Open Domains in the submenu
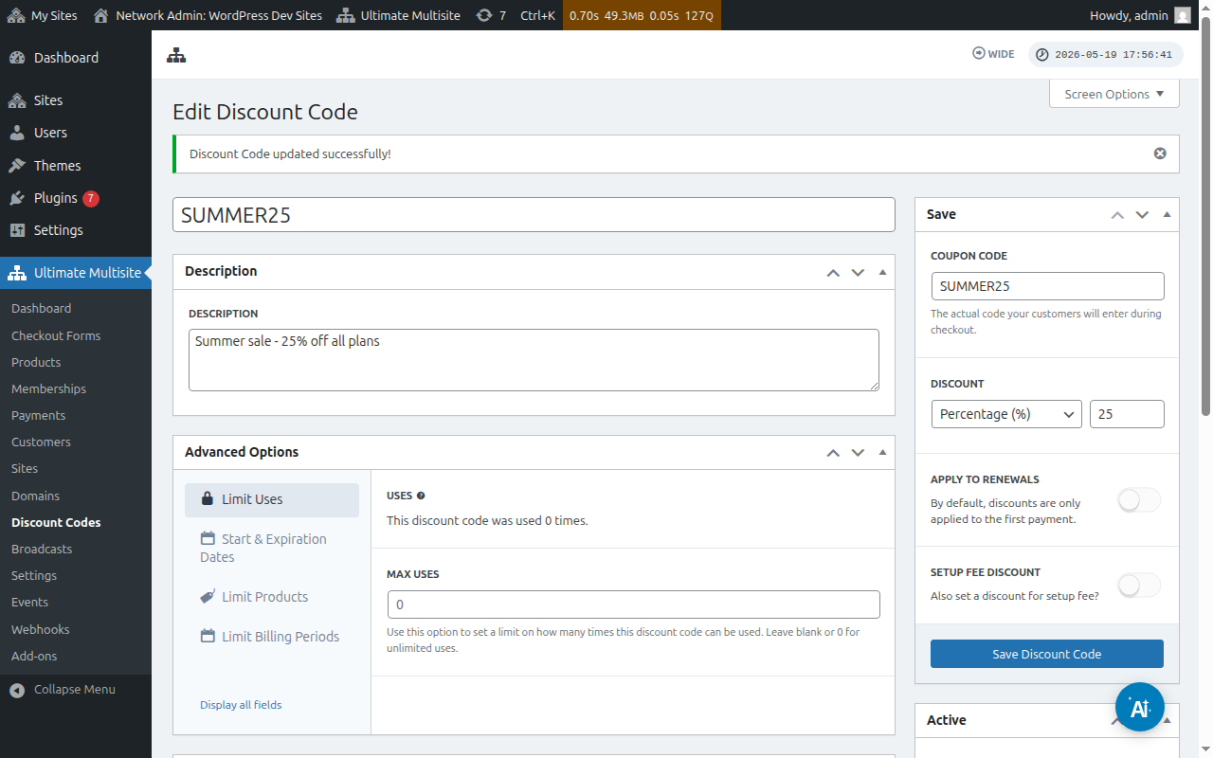Image resolution: width=1213 pixels, height=758 pixels. click(35, 496)
